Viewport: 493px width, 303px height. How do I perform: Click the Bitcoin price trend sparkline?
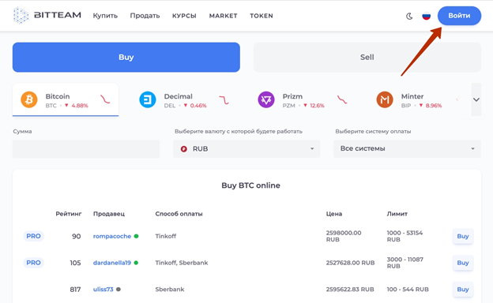click(105, 99)
